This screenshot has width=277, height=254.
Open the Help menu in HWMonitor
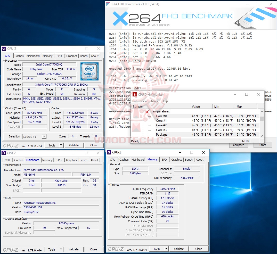click(165, 101)
